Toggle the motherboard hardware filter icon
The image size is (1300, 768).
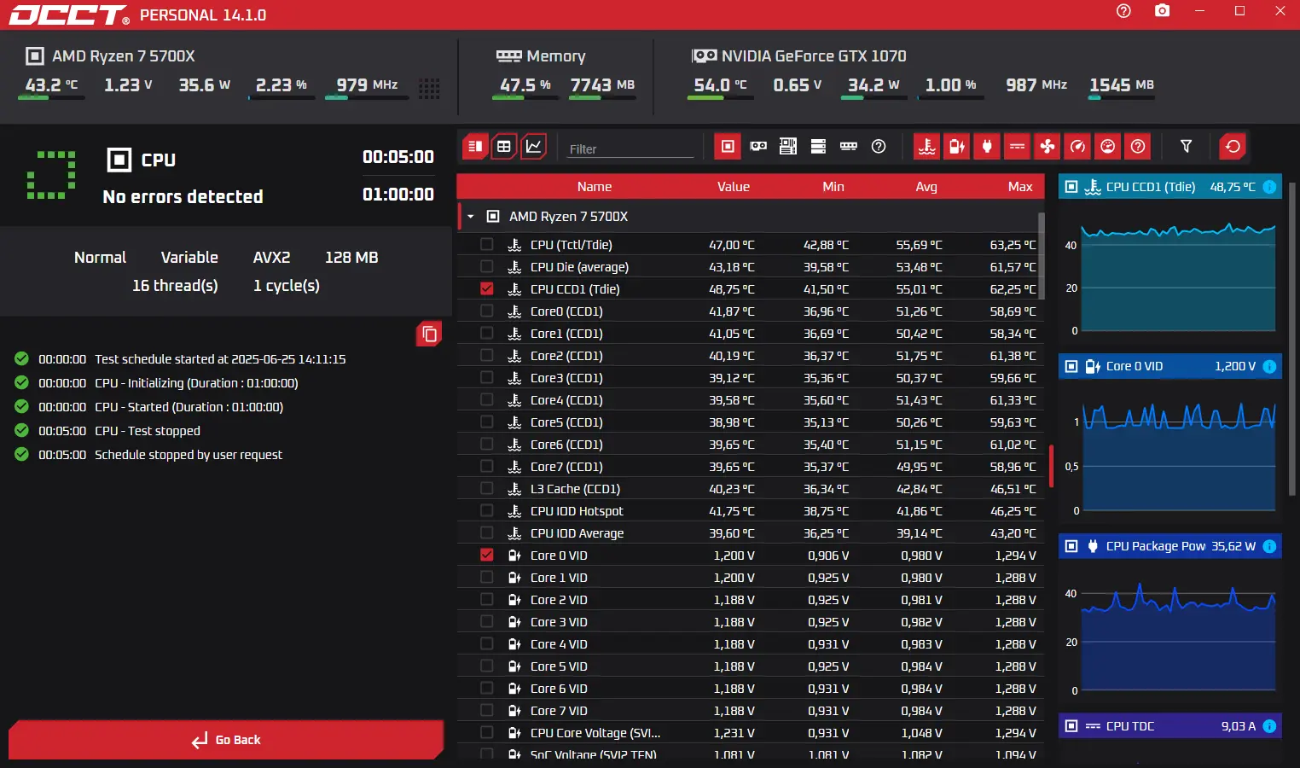[788, 146]
